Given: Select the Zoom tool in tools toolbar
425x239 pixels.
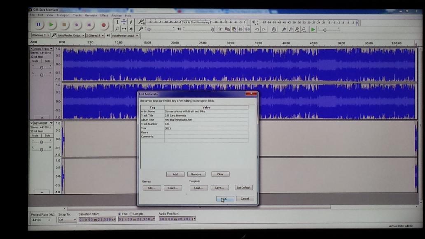Looking at the screenshot, I should click(117, 29).
